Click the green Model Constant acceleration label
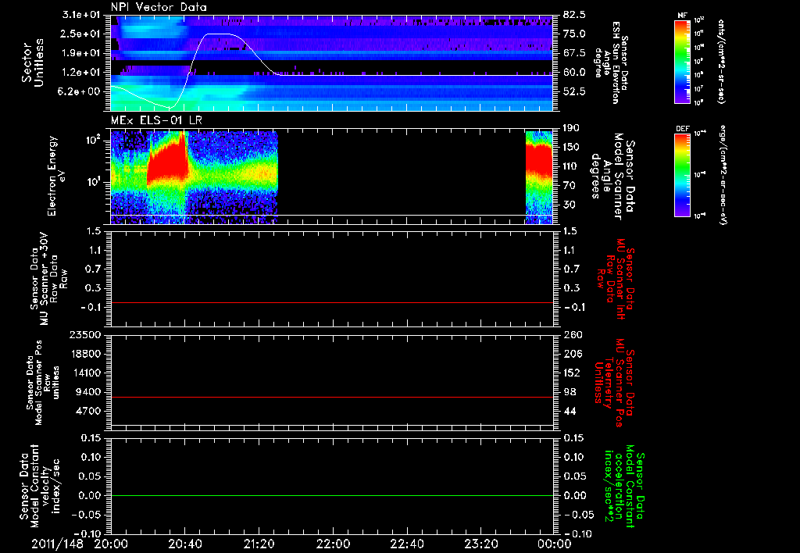The image size is (800, 553). [625, 486]
